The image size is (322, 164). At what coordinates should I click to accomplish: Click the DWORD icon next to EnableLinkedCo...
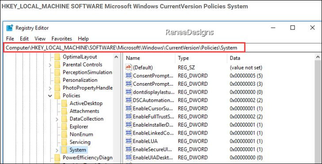tap(129, 133)
